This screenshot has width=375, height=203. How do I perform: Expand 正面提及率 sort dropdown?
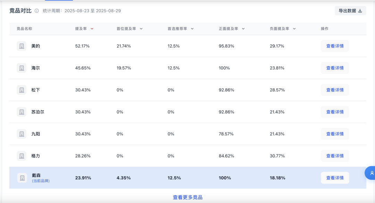pyautogui.click(x=243, y=29)
